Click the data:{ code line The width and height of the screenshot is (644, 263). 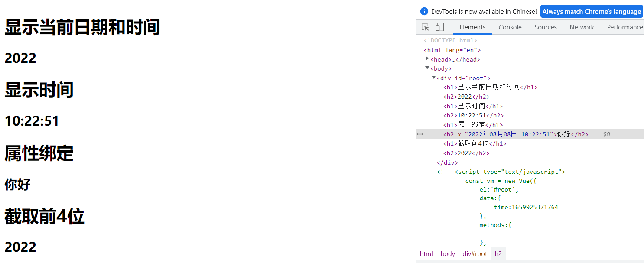(x=490, y=198)
